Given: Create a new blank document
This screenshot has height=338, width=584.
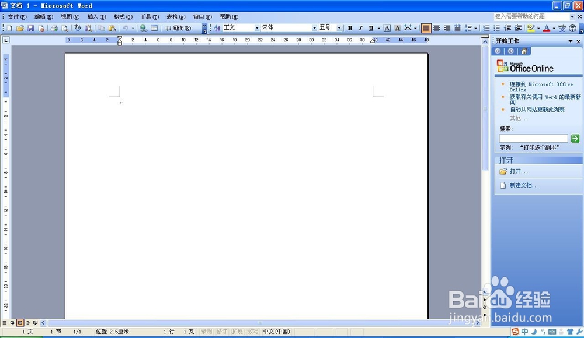Looking at the screenshot, I should (9, 27).
